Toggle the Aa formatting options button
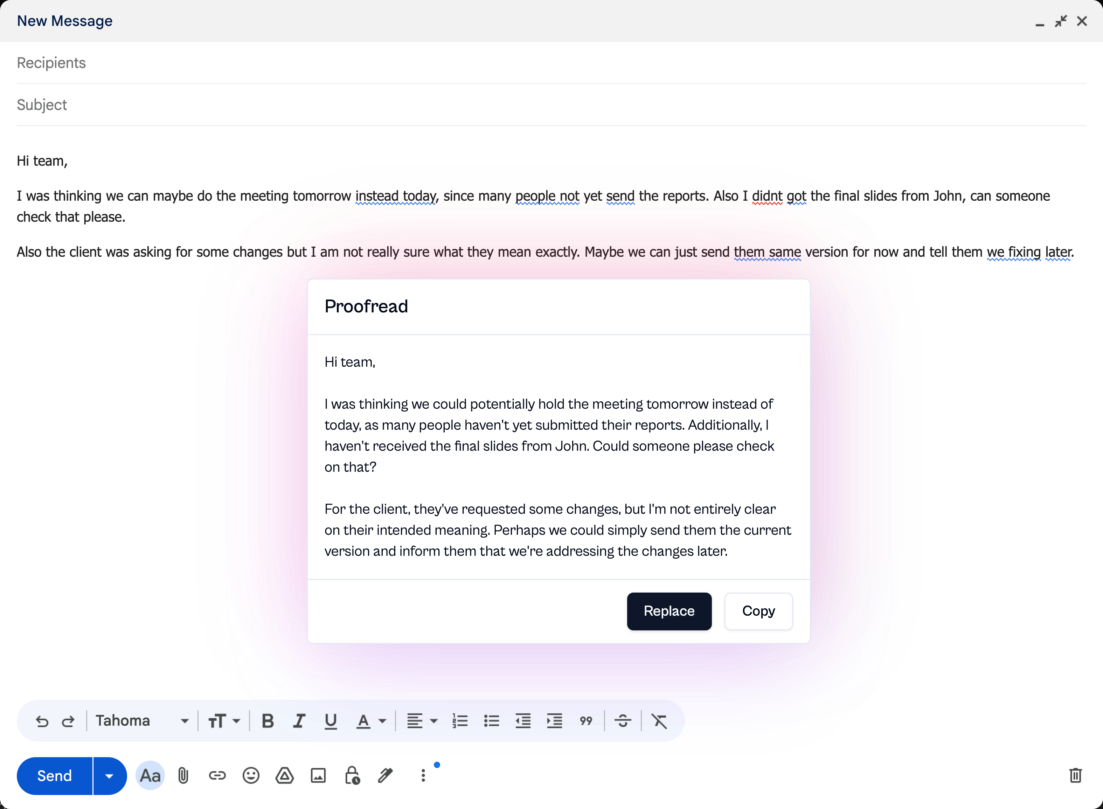 150,776
